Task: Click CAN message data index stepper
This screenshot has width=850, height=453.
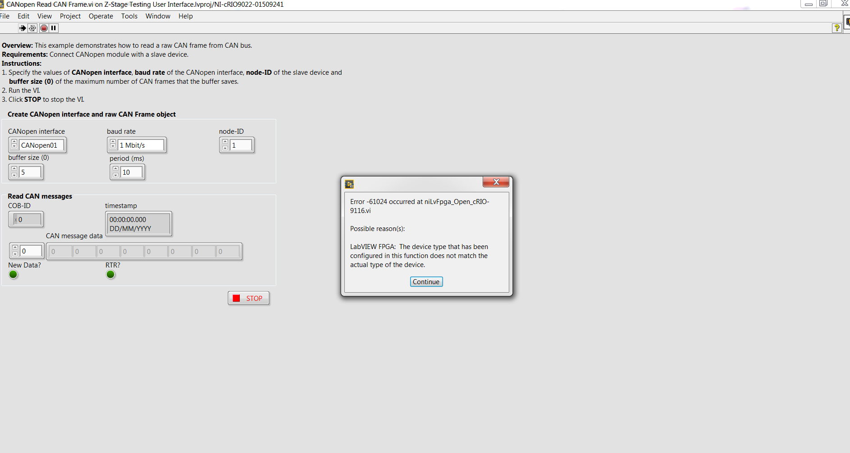Action: click(x=15, y=250)
